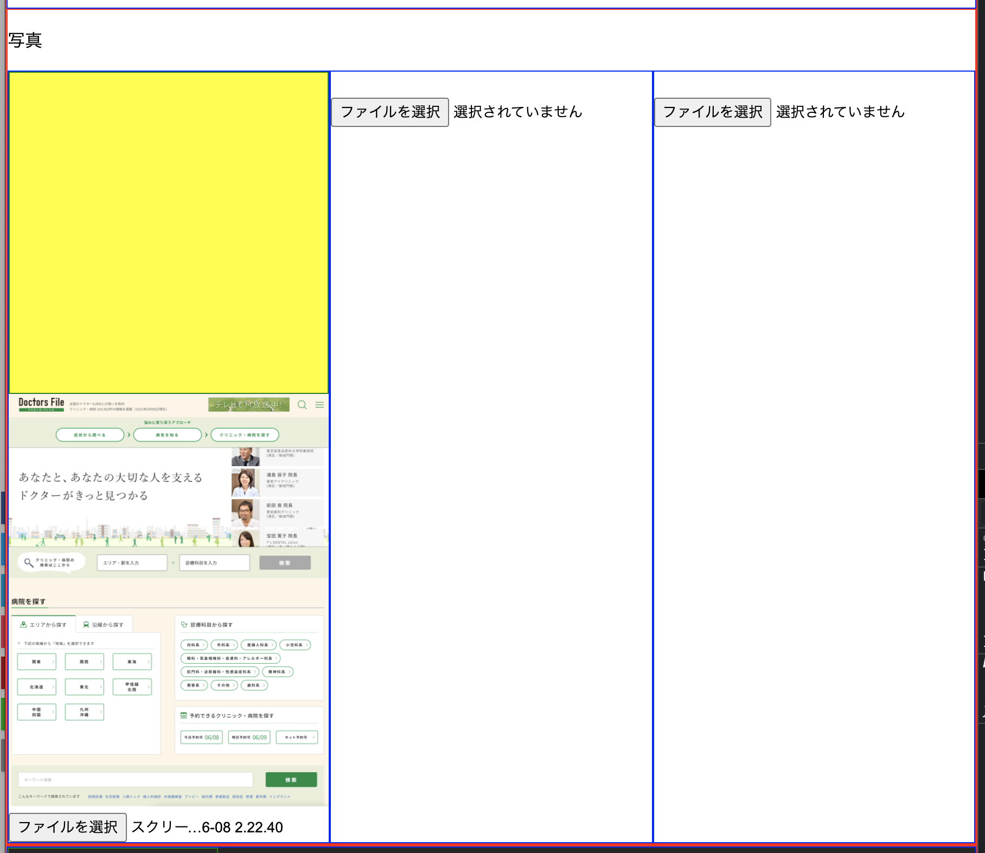The width and height of the screenshot is (985, 853).
Task: Switch to the 沿線から探す tab
Action: (x=106, y=624)
